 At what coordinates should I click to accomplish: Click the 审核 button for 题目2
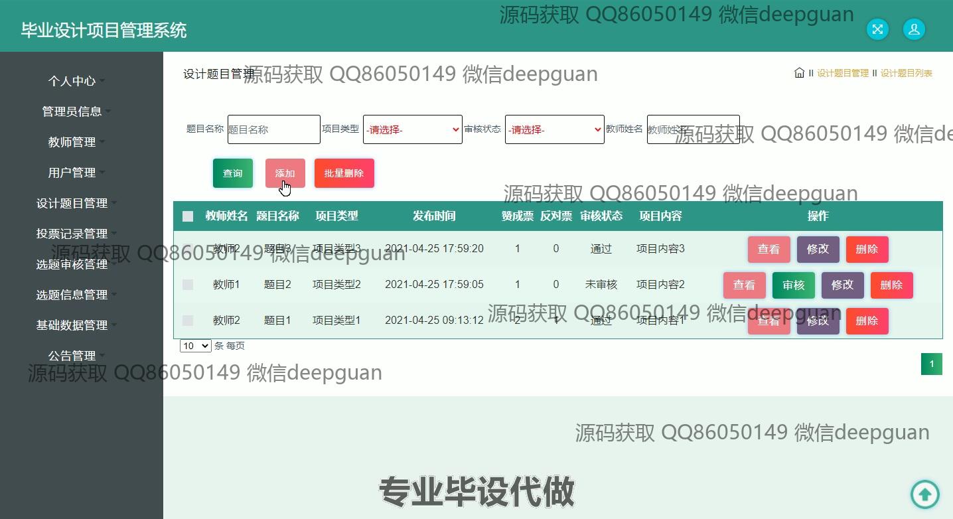(x=793, y=285)
